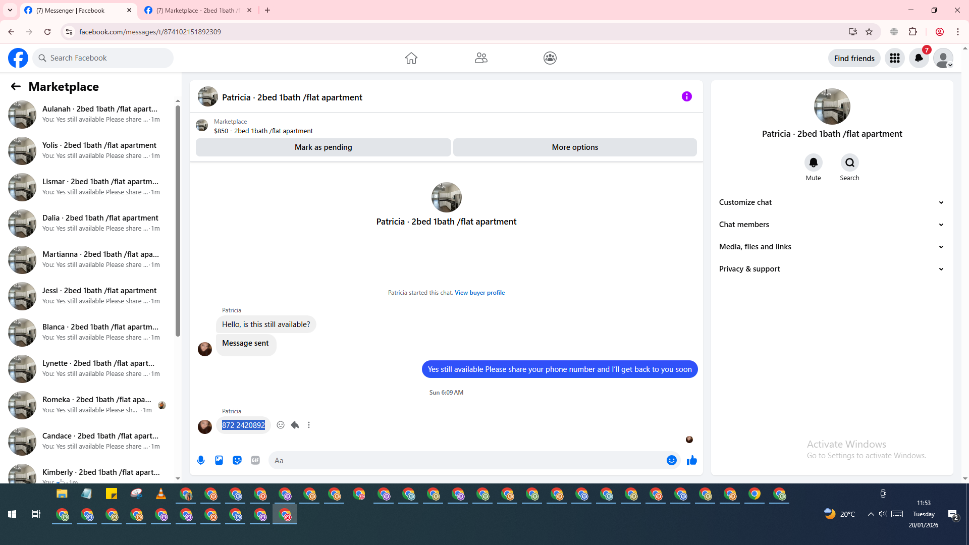
Task: Click conversation list scrollbar
Action: point(178,221)
